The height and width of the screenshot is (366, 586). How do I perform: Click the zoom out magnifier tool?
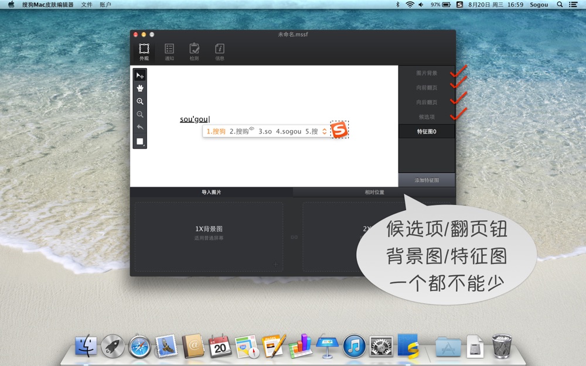coord(140,114)
